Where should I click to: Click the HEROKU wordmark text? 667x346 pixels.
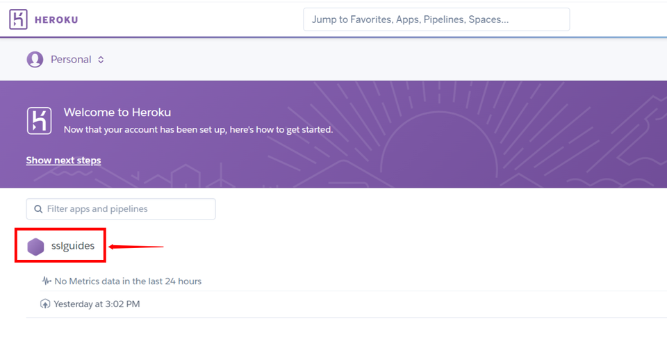tap(56, 19)
